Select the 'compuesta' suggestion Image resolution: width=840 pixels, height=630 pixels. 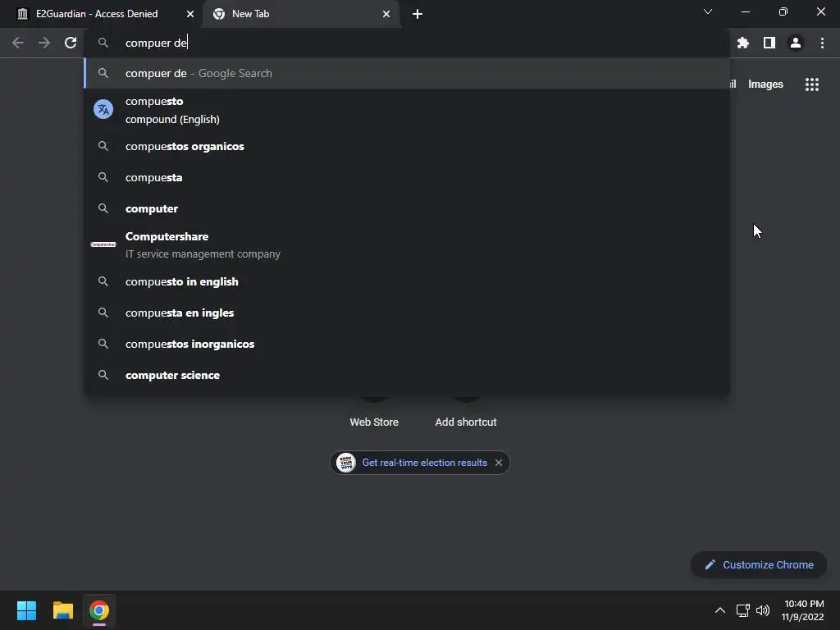[x=407, y=177]
